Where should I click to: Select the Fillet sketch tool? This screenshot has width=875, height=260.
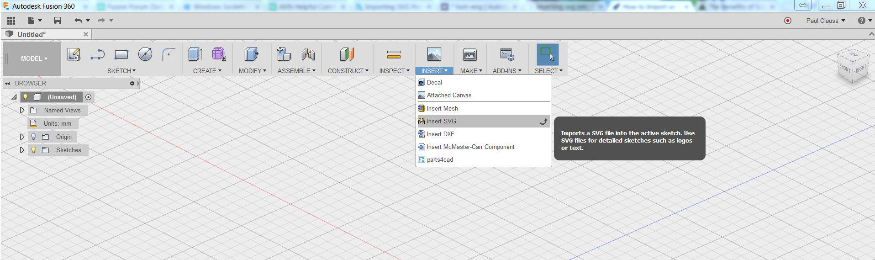tap(169, 54)
